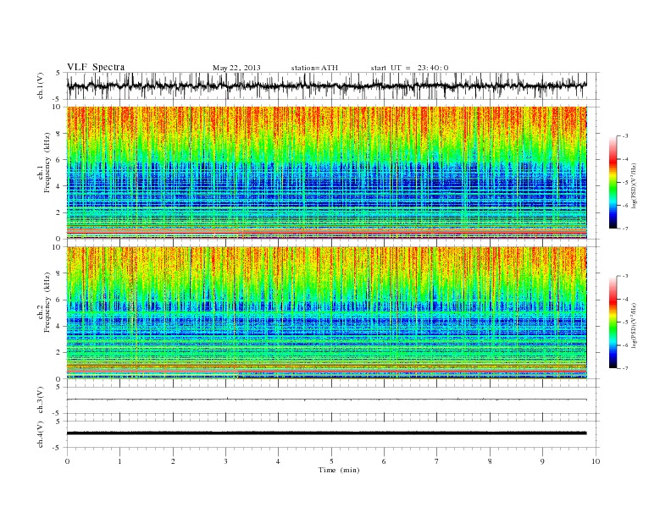Image resolution: width=671 pixels, height=518 pixels.
Task: Click the "ch.4(V)" axis label
Action: 41,434
